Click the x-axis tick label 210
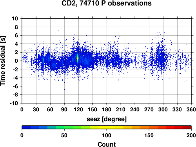The image size is (196, 147). (121, 109)
